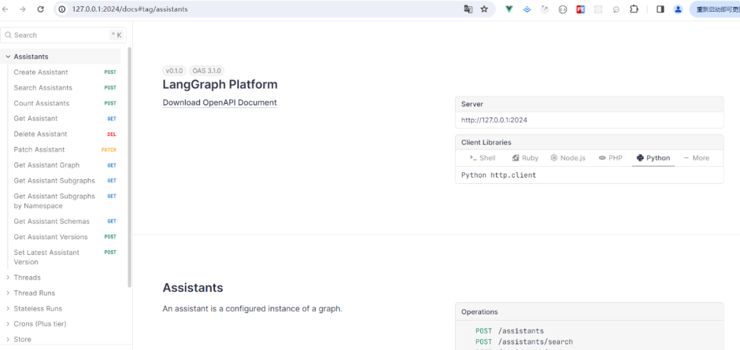Screen dimensions: 740x350
Task: Select the Node.js client library tab
Action: pyautogui.click(x=568, y=158)
